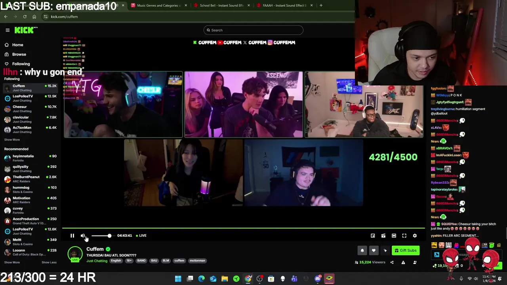This screenshot has width=507, height=285.
Task: Open the Mellt recommended channel
Action: [x=30, y=241]
